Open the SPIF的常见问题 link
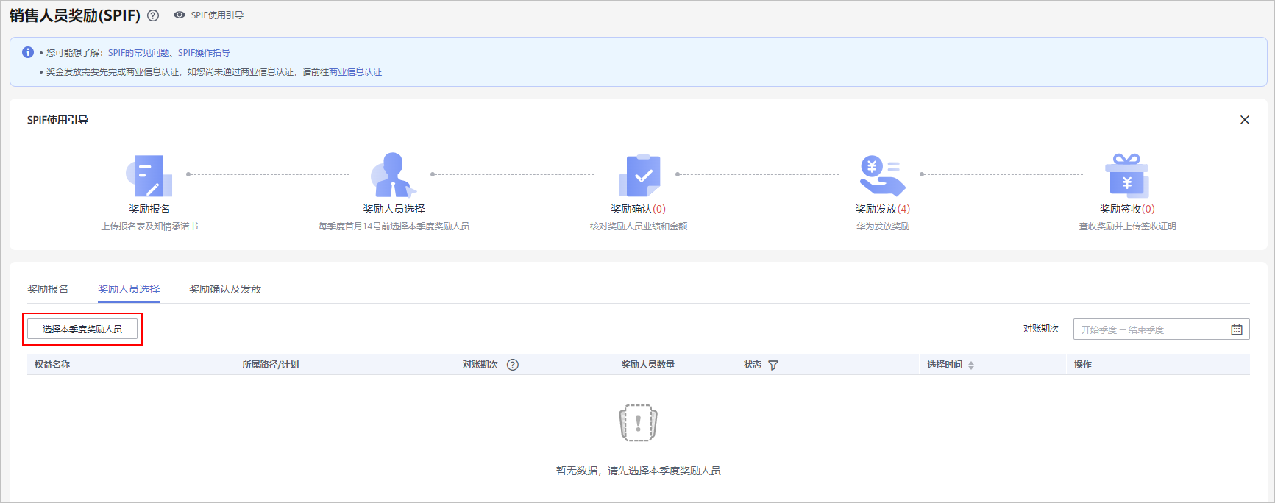Screen dimensions: 1275x503 click(138, 53)
